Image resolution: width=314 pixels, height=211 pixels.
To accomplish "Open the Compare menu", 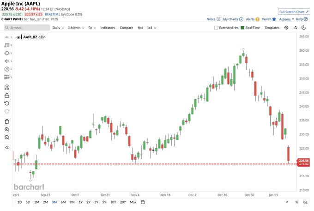I will [x=127, y=28].
